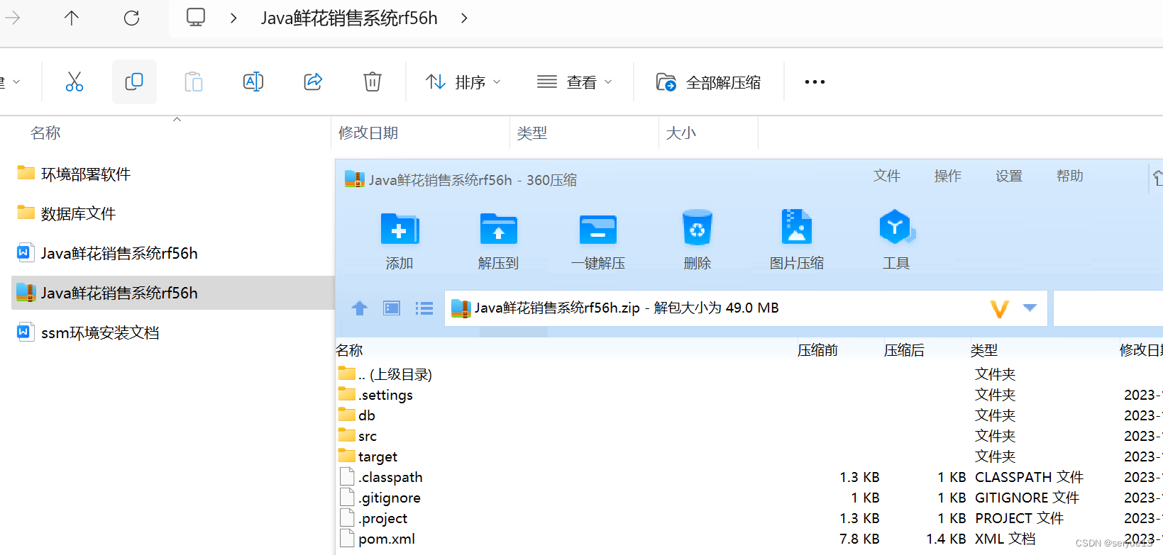Switch to list view icon in 360压缩

[x=424, y=308]
